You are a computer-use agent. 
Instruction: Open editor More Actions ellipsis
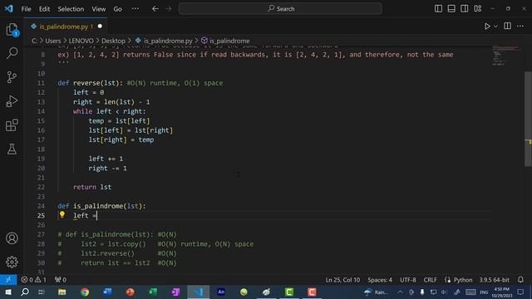(520, 26)
